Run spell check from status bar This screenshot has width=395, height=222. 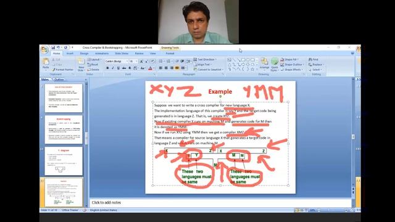(x=85, y=210)
